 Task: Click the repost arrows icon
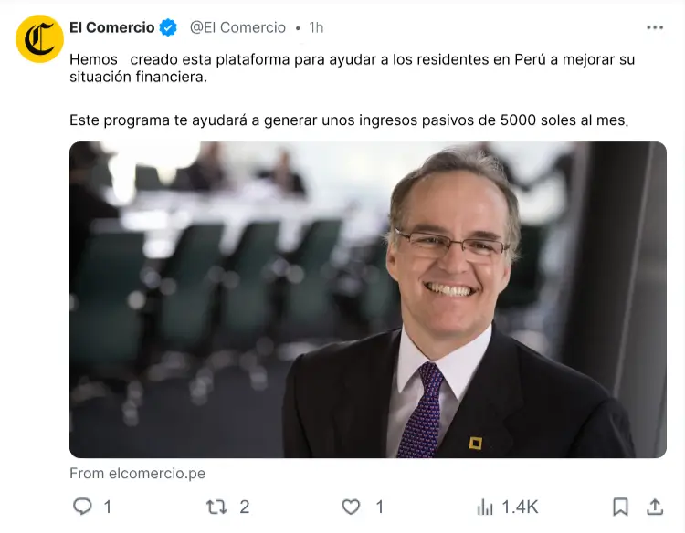click(x=216, y=507)
